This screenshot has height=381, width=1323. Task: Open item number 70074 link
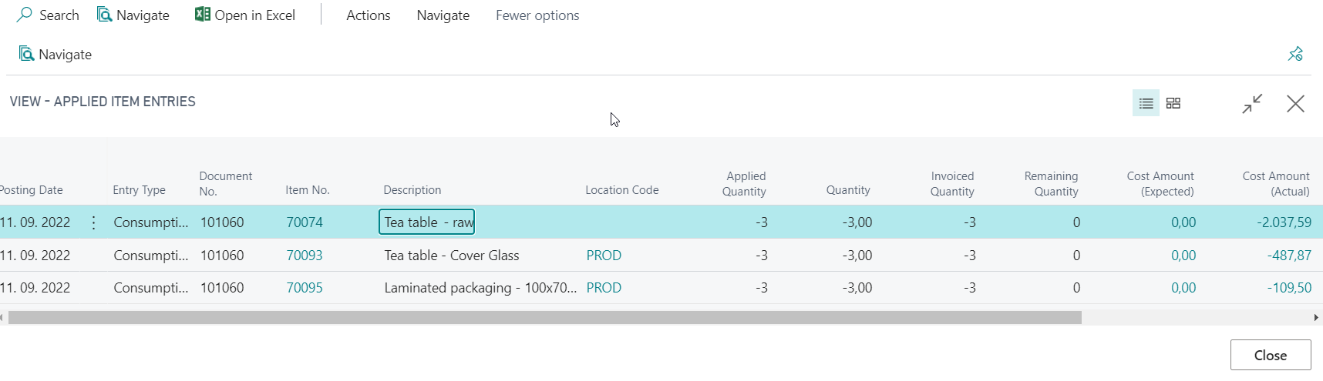click(305, 222)
